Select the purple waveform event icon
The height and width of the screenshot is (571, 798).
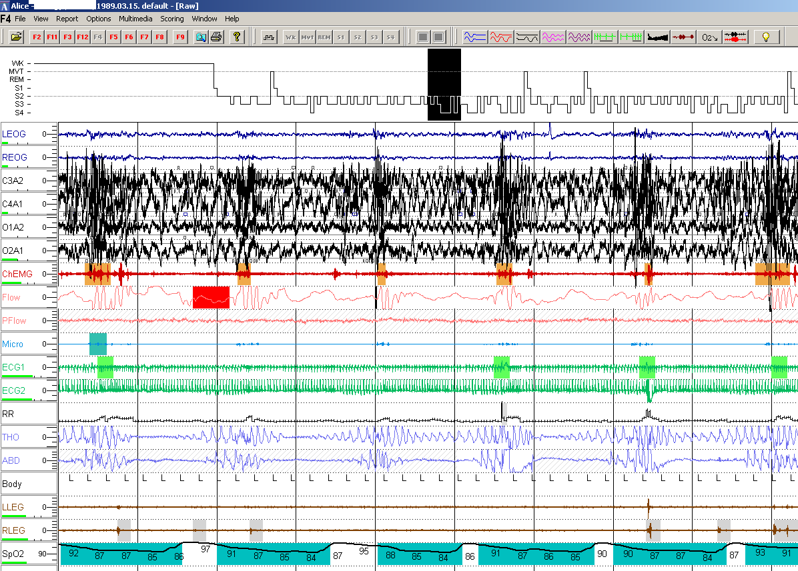point(578,37)
